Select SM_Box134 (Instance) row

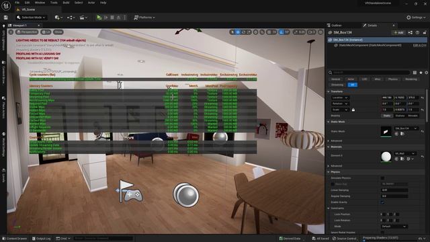[x=377, y=40]
